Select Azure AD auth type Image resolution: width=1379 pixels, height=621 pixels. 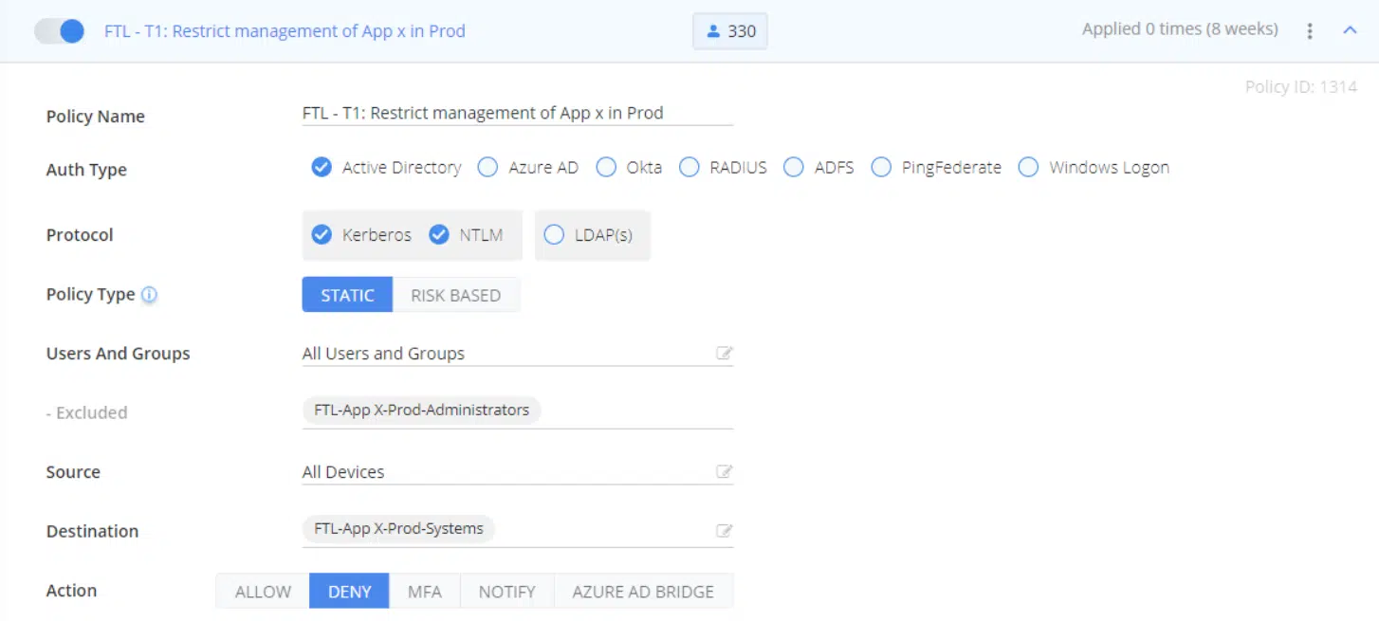point(487,168)
